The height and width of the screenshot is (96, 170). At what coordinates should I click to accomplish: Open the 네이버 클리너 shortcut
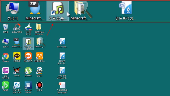pyautogui.click(x=28, y=29)
